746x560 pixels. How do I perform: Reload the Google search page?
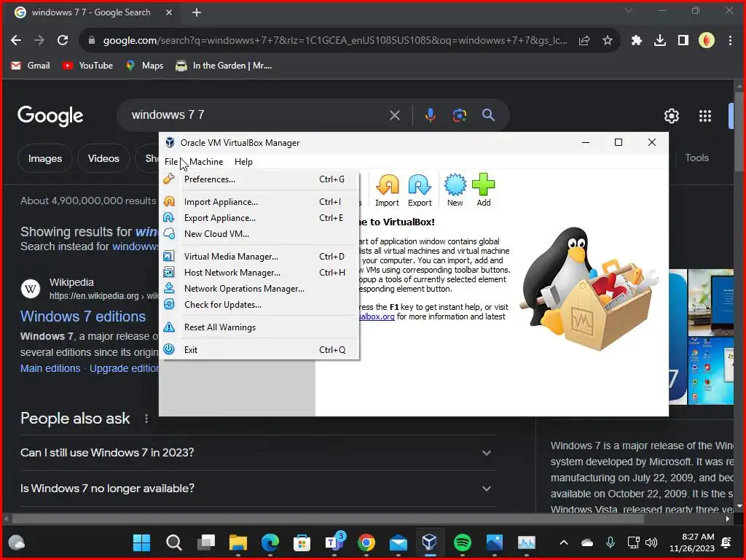63,41
